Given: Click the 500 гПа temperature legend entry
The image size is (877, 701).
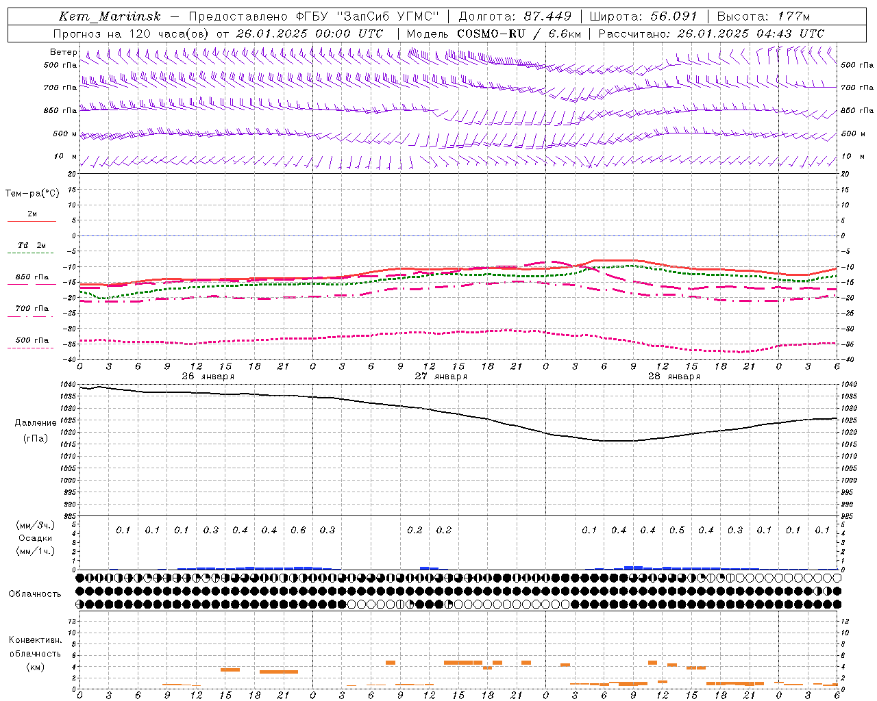Looking at the screenshot, I should [x=32, y=340].
